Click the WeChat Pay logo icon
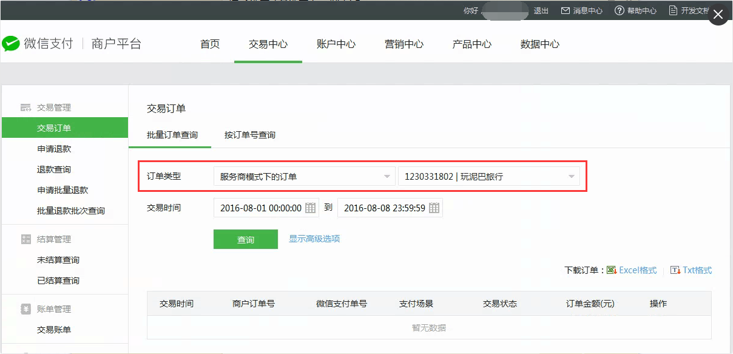The image size is (733, 354). (11, 44)
